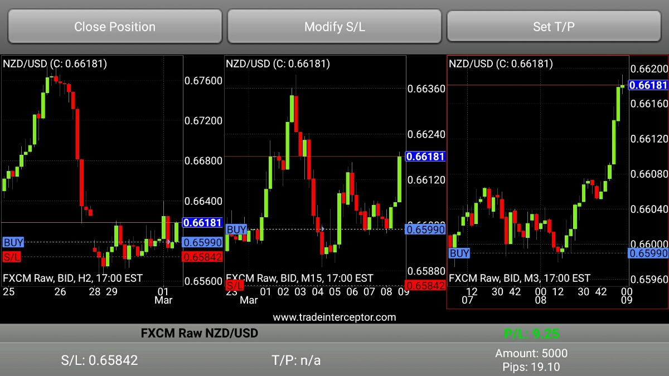Select the M15 chart NZD/USD title
The height and width of the screenshot is (376, 669).
(278, 64)
